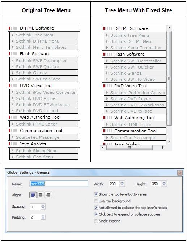
Task: Toggle Not allowed to collapse top level's nodes
Action: (x=96, y=208)
